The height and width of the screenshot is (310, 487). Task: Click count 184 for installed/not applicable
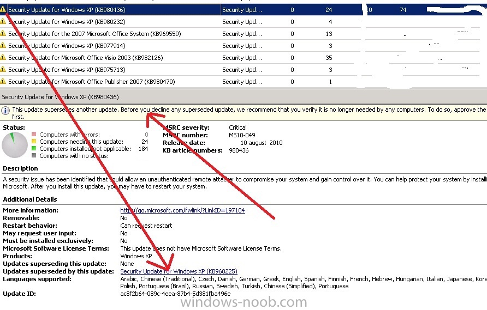pos(143,149)
